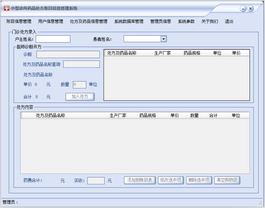Open the 账目信息管理 menu
This screenshot has width=265, height=208.
click(x=19, y=22)
